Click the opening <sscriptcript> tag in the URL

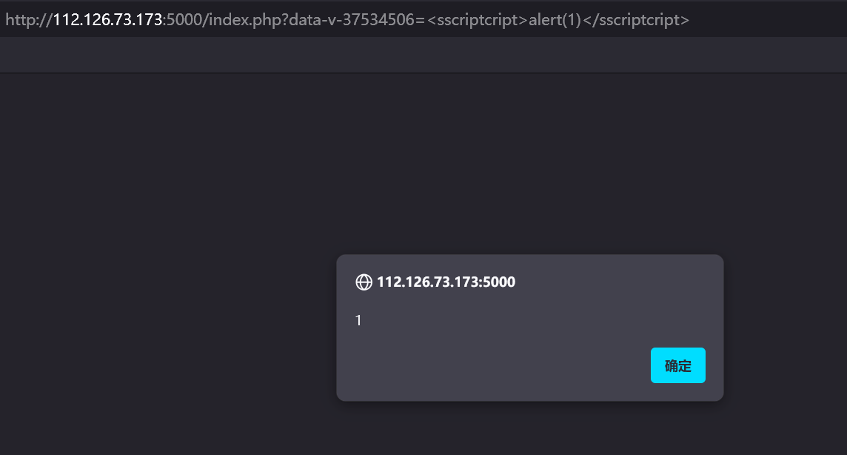476,20
